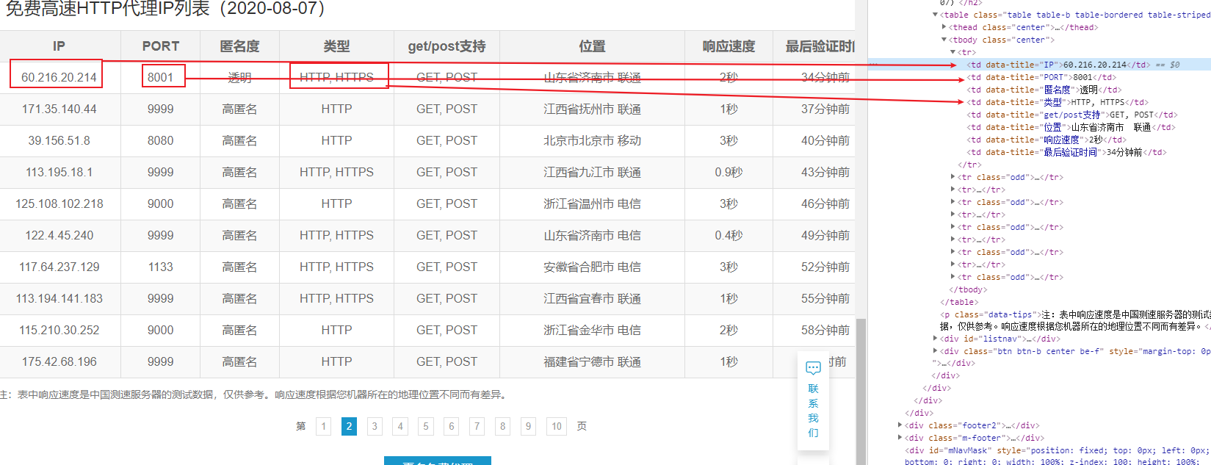Screen dimensions: 1211x465
Task: Go to page 1 in pagination
Action: click(x=324, y=426)
